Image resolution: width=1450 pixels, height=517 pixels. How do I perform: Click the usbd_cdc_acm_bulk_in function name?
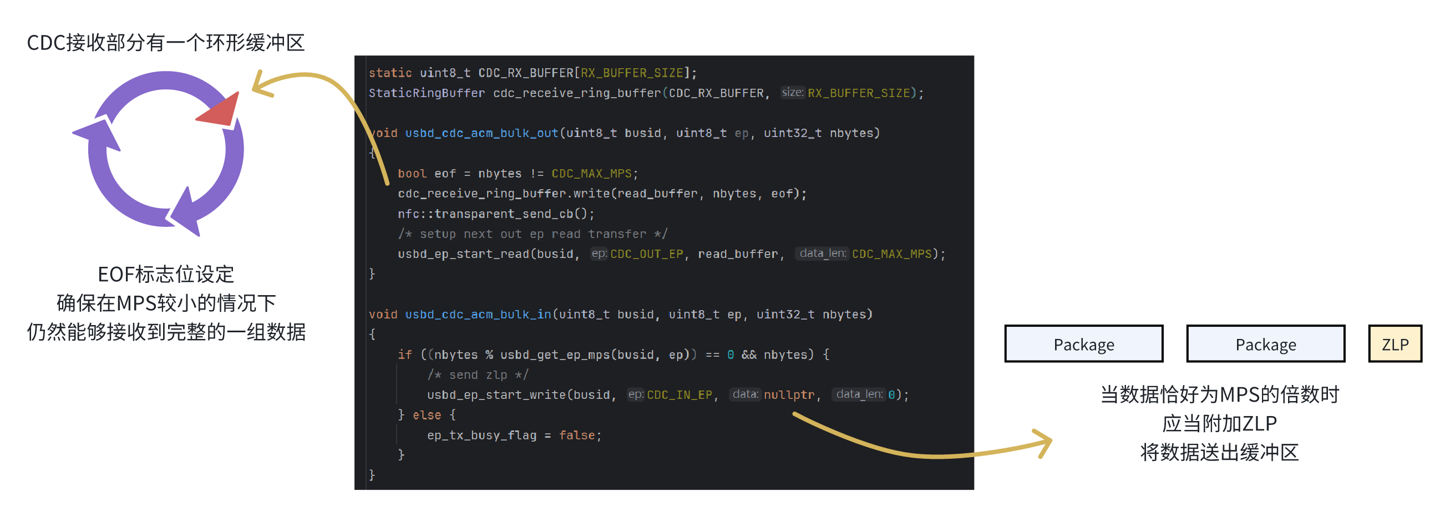(x=478, y=315)
